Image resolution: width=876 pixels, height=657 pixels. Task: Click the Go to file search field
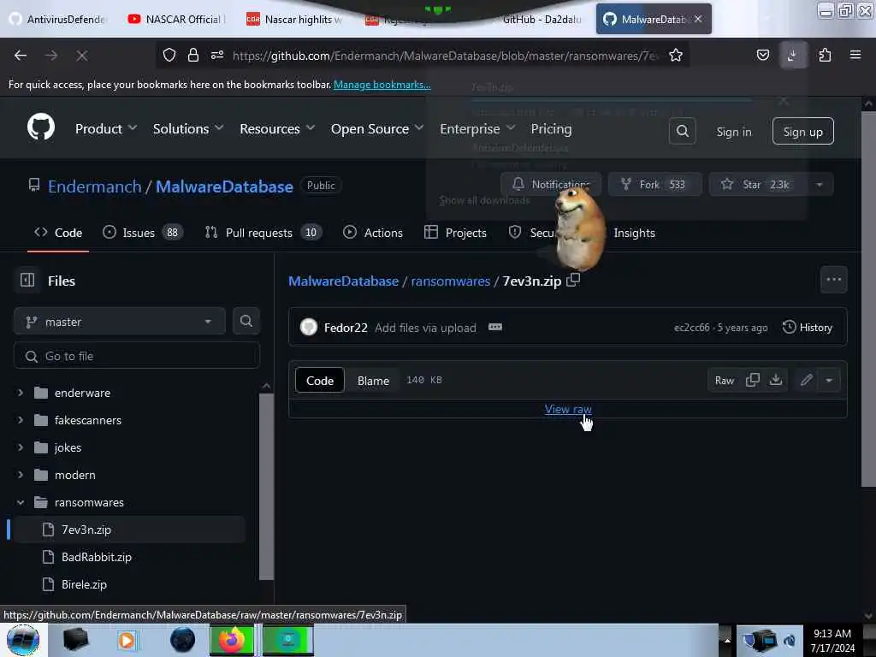(x=137, y=355)
